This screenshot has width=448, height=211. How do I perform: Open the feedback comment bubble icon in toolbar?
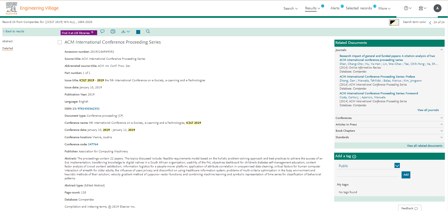103,31
